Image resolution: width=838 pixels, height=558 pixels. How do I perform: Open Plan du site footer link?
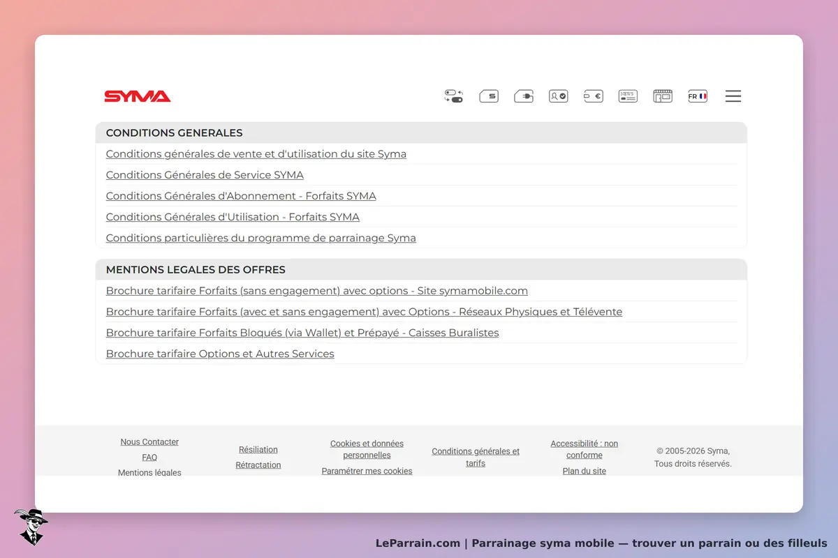pyautogui.click(x=585, y=471)
